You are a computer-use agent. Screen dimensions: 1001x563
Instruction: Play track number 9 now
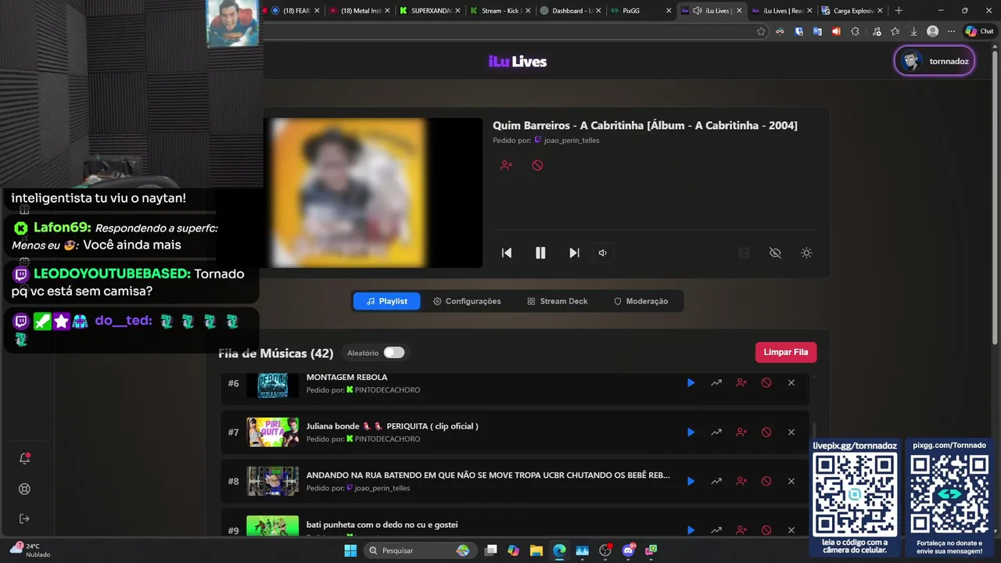(691, 530)
